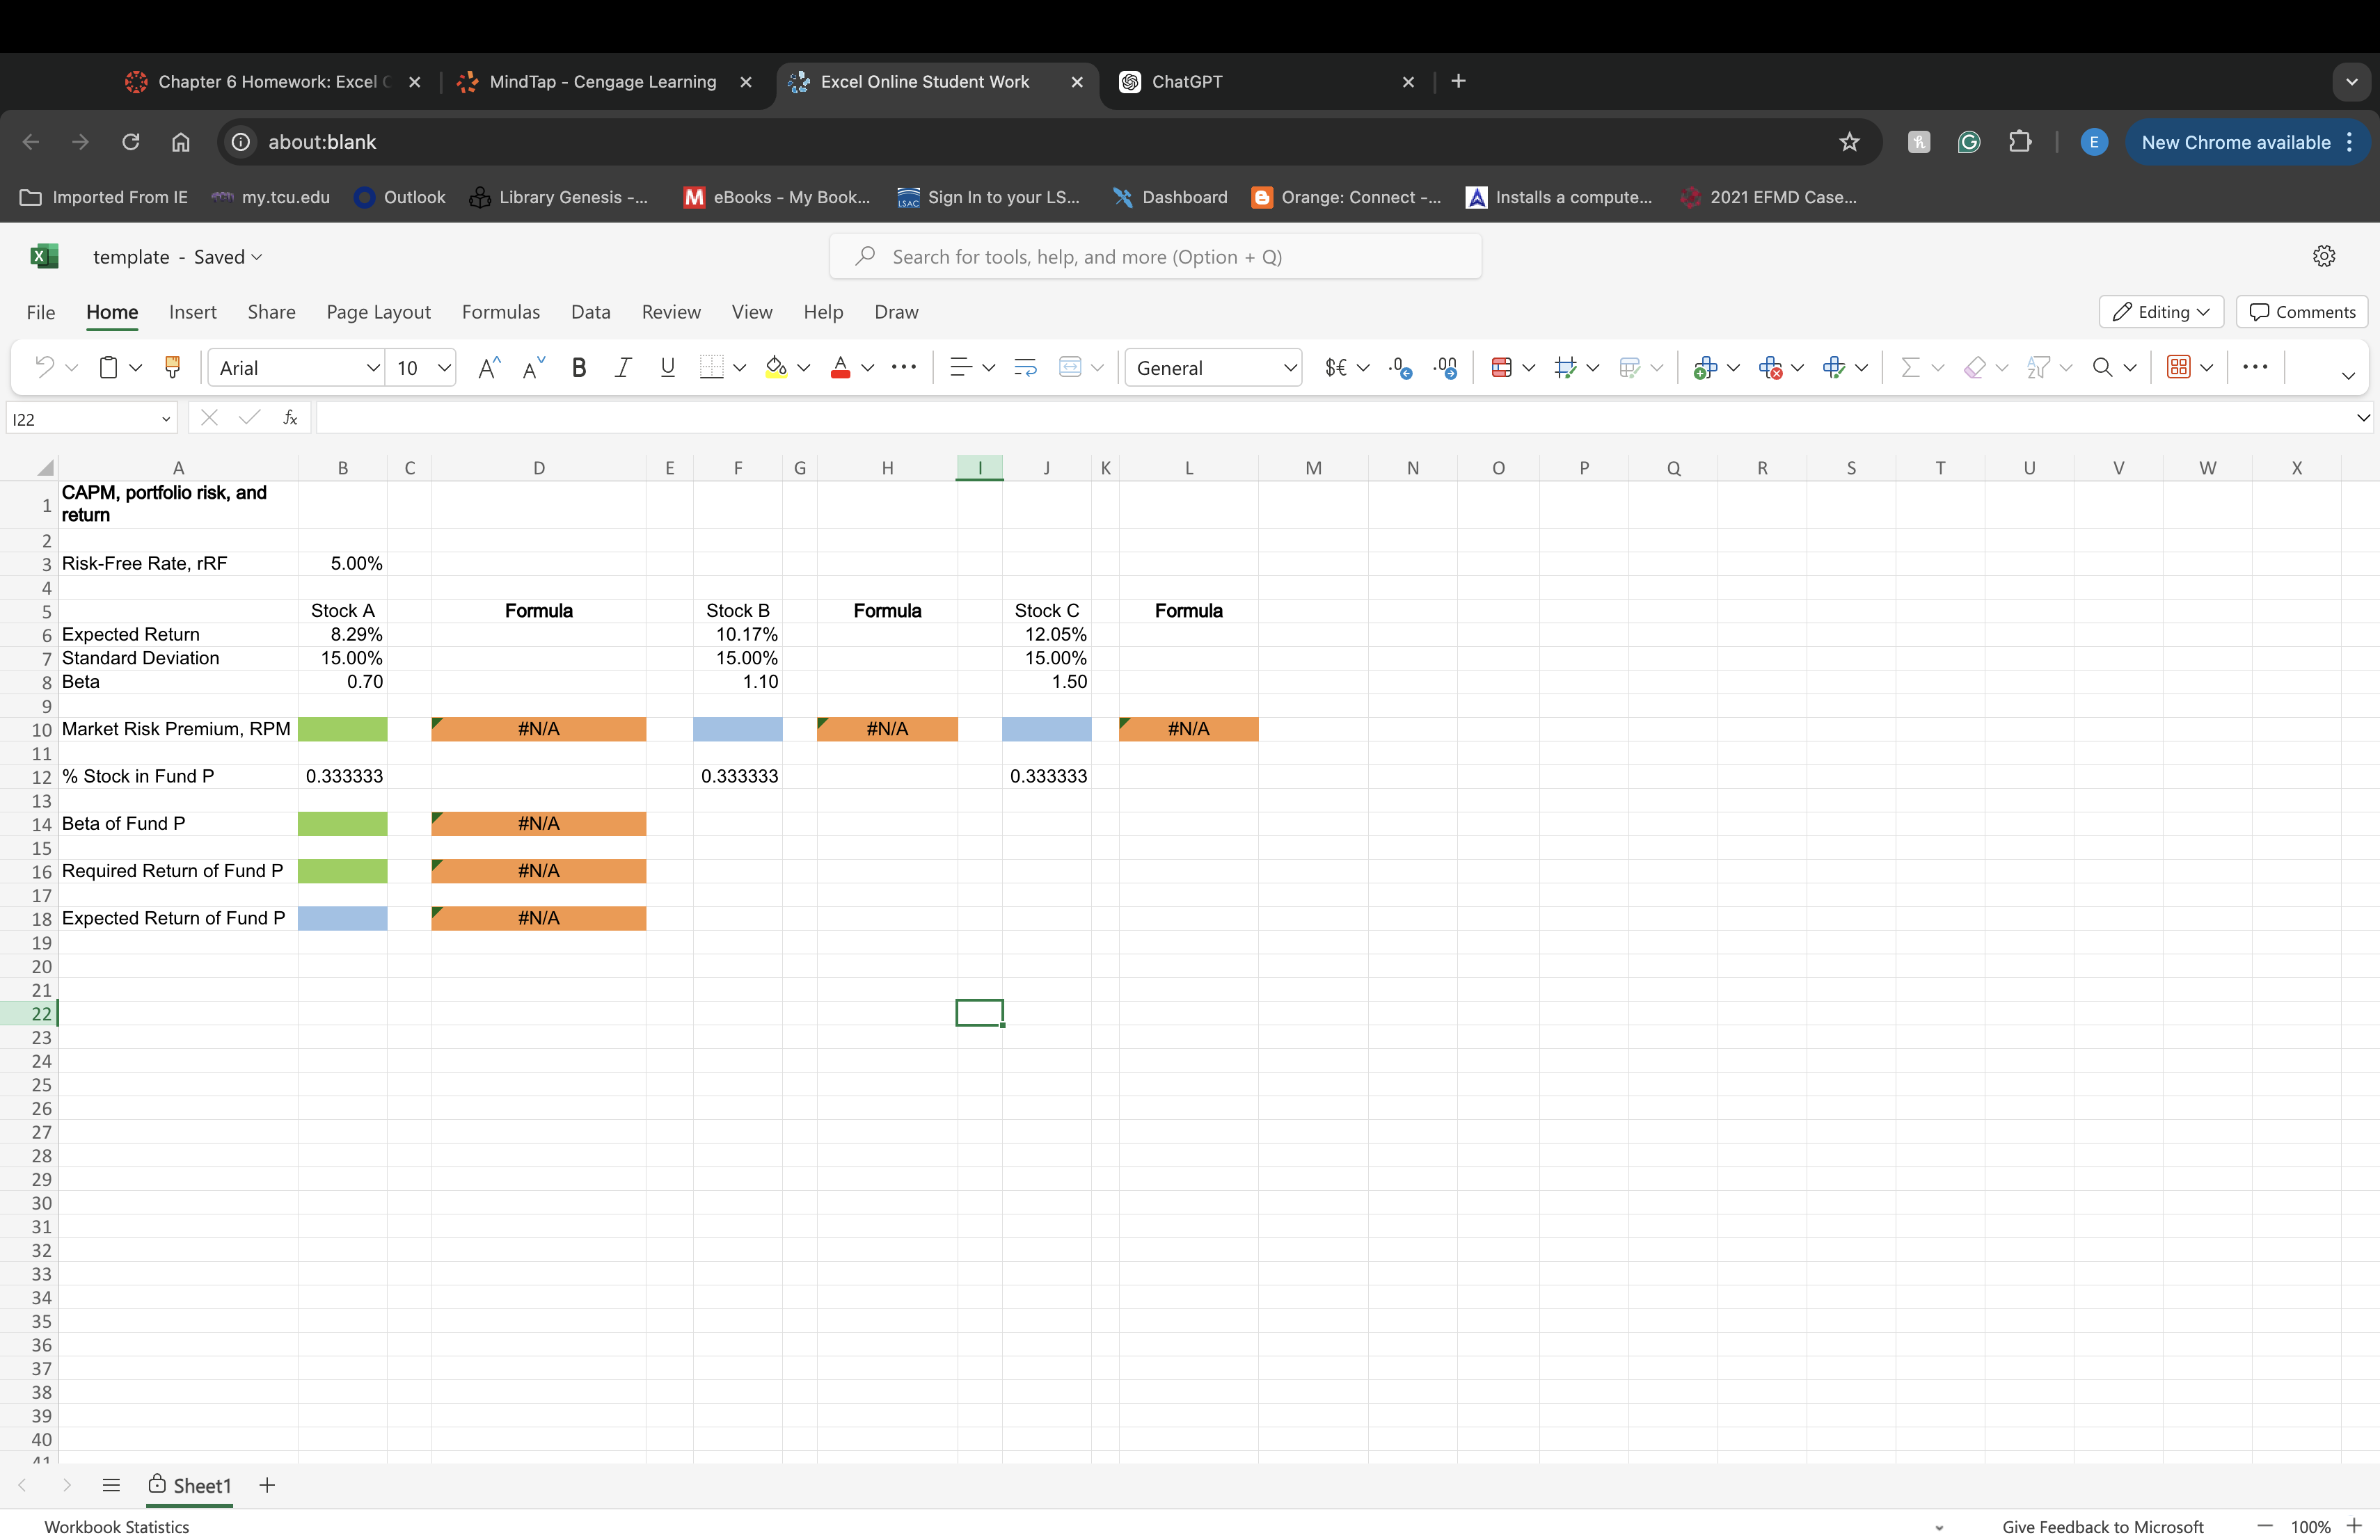The width and height of the screenshot is (2380, 1540).
Task: Click the AutoSum icon
Action: click(x=1908, y=367)
